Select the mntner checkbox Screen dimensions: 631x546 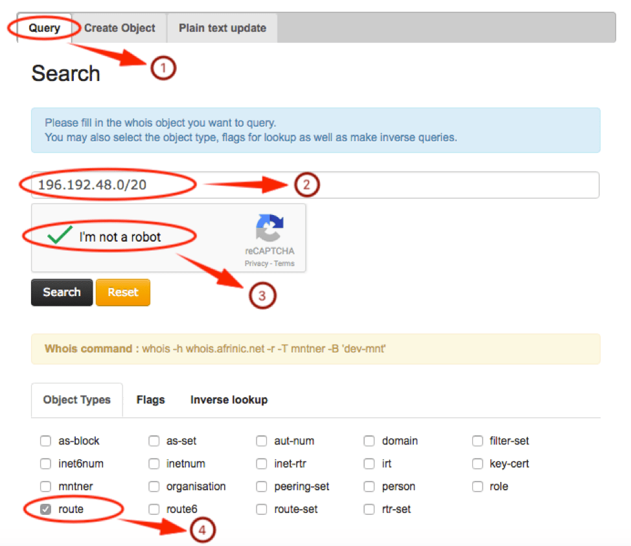[x=45, y=486]
